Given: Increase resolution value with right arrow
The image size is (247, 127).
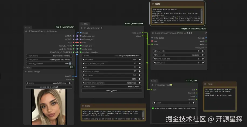Looking at the screenshot, I should coord(140,59).
